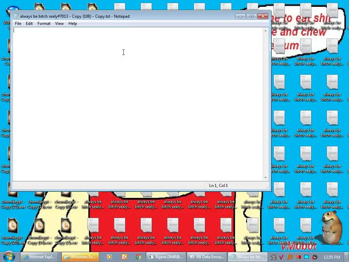349x262 pixels.
Task: Open the 12:50 PM clock in tray
Action: pyautogui.click(x=332, y=257)
